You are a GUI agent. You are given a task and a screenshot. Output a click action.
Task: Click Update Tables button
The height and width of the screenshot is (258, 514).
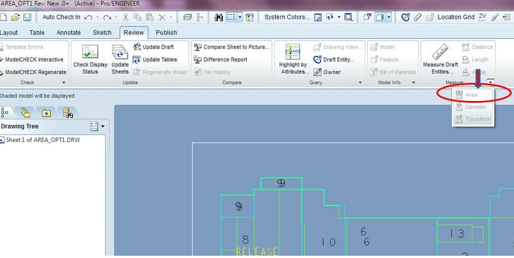pos(155,60)
